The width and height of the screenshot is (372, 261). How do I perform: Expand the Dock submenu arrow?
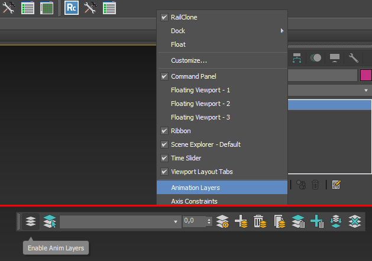click(282, 31)
